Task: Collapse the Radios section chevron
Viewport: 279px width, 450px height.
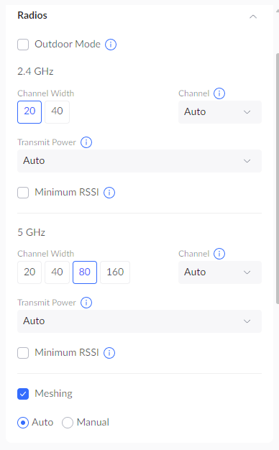Action: tap(253, 17)
